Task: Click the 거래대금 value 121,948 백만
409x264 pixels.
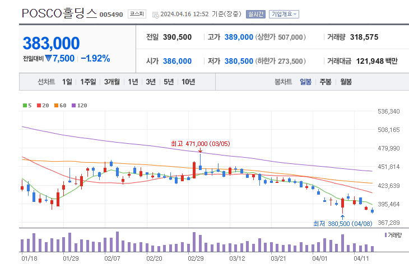Action: [377, 61]
